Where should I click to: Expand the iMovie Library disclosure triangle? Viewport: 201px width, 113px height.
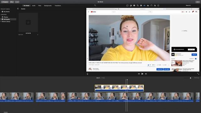1,22
